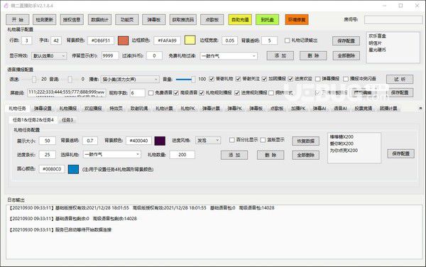Open the 进度风格 style dropdown
This screenshot has width=426, height=267.
[x=208, y=141]
